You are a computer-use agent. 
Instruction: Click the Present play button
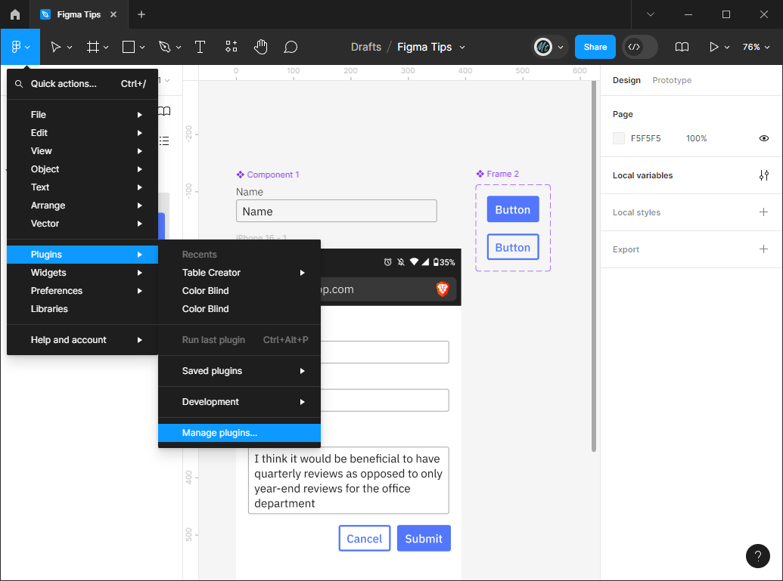(x=714, y=47)
